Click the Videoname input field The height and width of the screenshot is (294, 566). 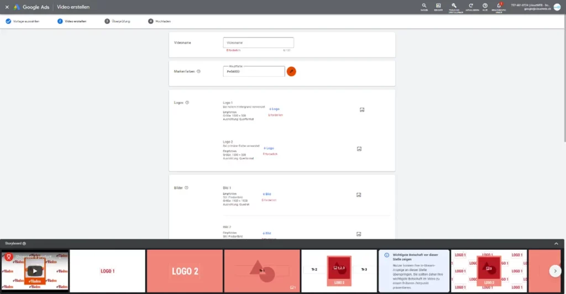[258, 43]
